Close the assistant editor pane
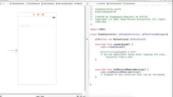Viewport: 173px width, 97px height. (x=171, y=4)
